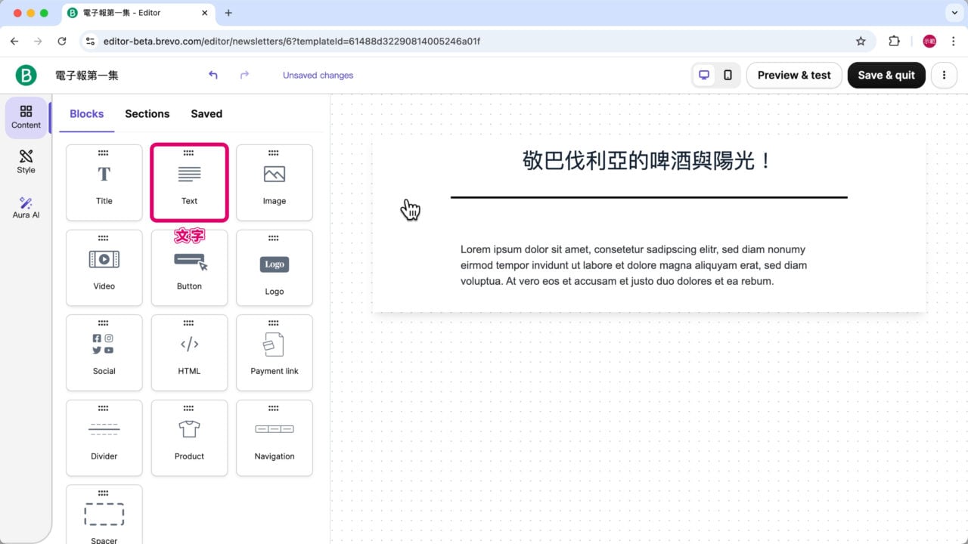Enable desktop preview mode

pyautogui.click(x=704, y=75)
